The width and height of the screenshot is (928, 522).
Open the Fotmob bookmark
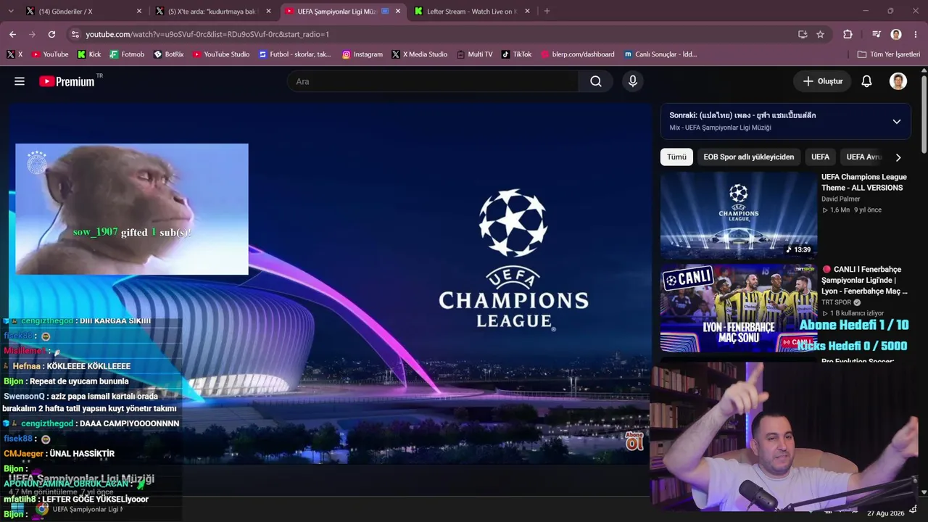pyautogui.click(x=127, y=54)
